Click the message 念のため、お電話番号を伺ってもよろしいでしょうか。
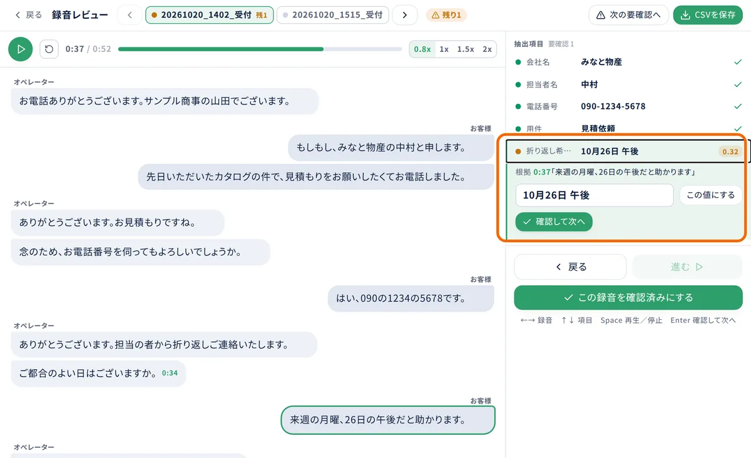The image size is (751, 458). [x=141, y=252]
